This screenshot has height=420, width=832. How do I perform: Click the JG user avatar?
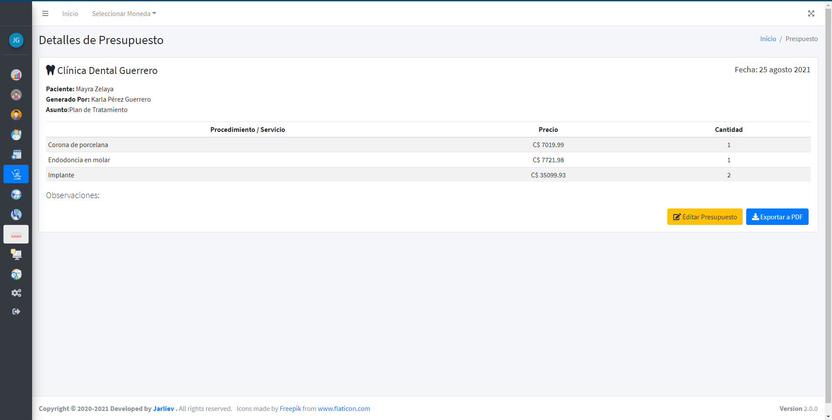click(x=16, y=40)
